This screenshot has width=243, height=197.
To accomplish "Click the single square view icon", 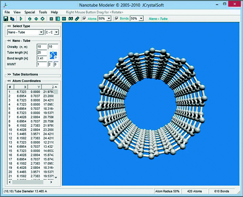I will 51,19.
